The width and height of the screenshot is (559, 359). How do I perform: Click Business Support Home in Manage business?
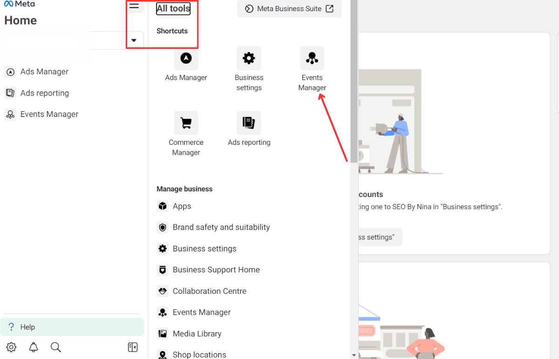216,270
